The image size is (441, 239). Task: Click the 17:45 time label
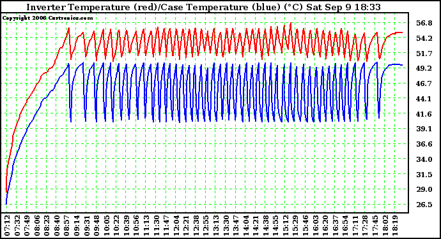tap(375, 226)
